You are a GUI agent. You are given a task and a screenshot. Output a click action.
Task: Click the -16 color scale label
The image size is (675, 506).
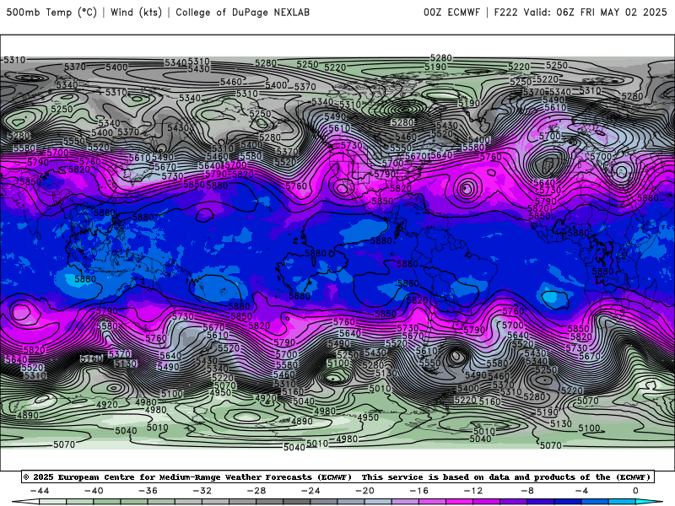[418, 491]
